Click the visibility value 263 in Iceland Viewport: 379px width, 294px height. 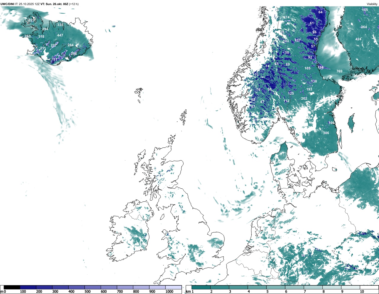pyautogui.click(x=28, y=36)
